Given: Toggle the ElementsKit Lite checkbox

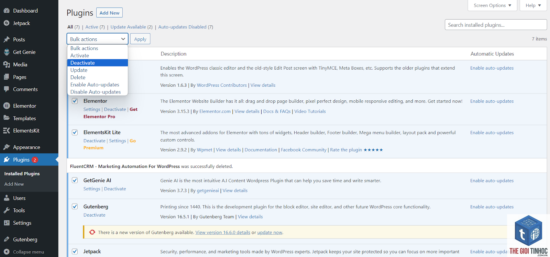Looking at the screenshot, I should point(75,132).
